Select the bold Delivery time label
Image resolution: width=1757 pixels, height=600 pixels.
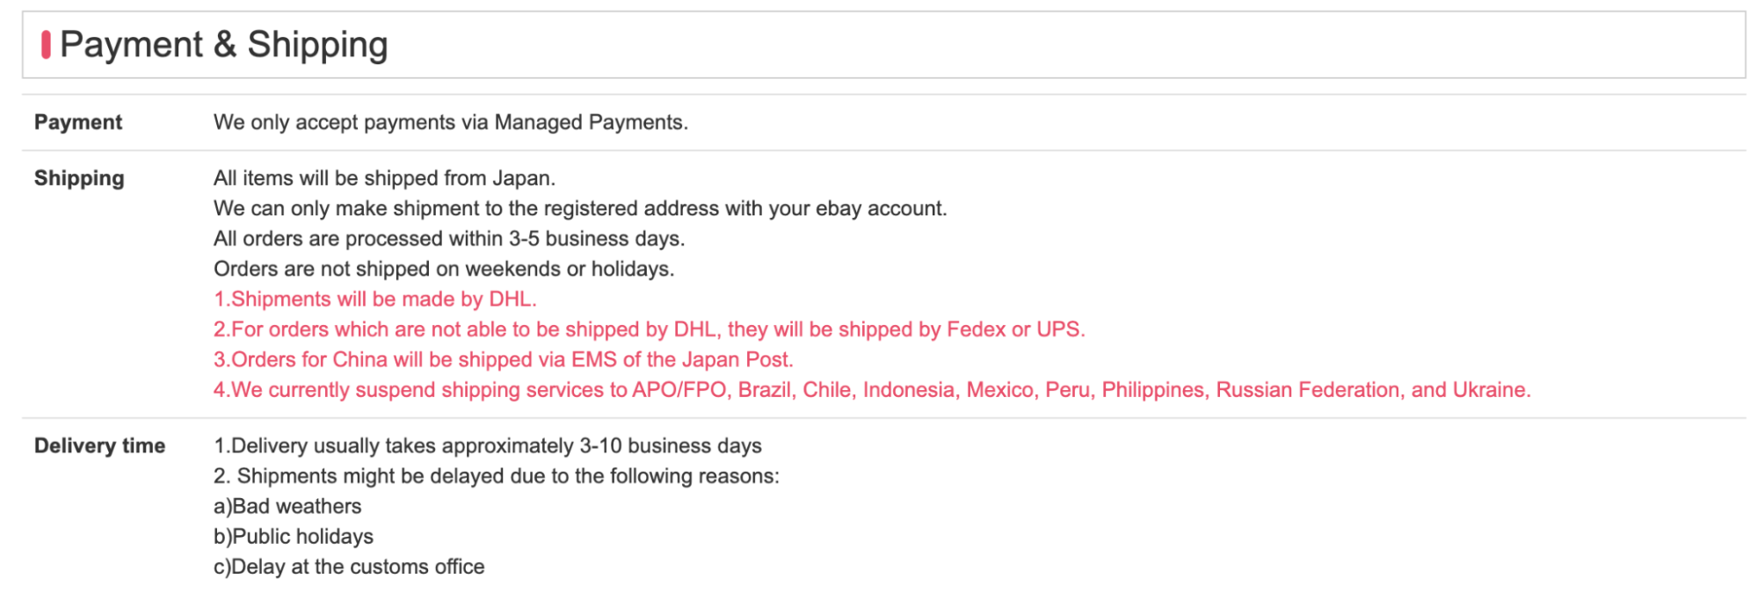[x=99, y=446]
